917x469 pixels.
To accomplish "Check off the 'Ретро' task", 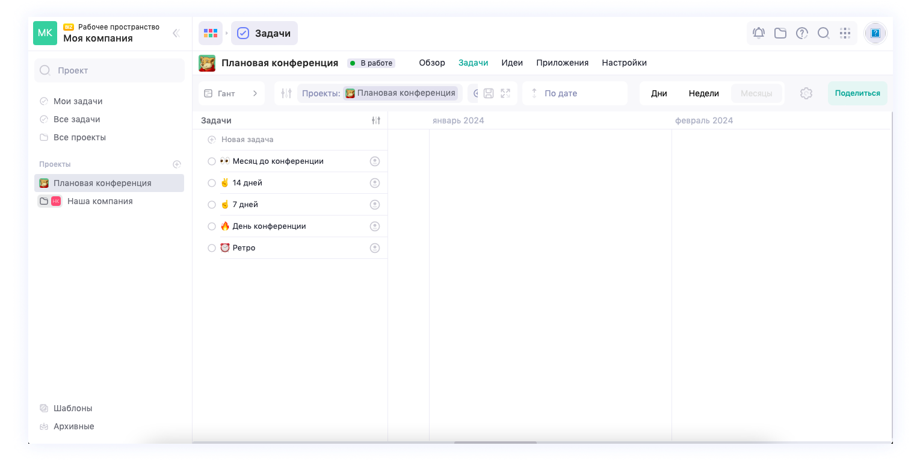I will (212, 248).
